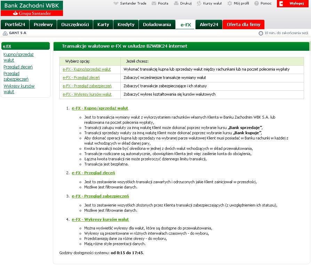Screen dimensions: 311x266
Task: Click e-FX - Kupno/sprzedaż walut table link
Action: click(x=87, y=70)
